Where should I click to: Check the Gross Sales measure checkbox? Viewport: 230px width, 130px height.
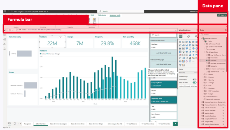pyautogui.click(x=207, y=58)
